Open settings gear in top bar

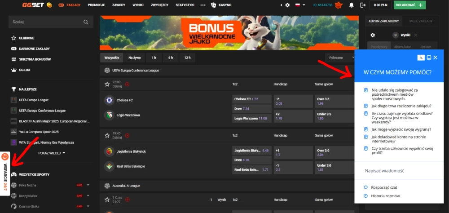pyautogui.click(x=287, y=5)
